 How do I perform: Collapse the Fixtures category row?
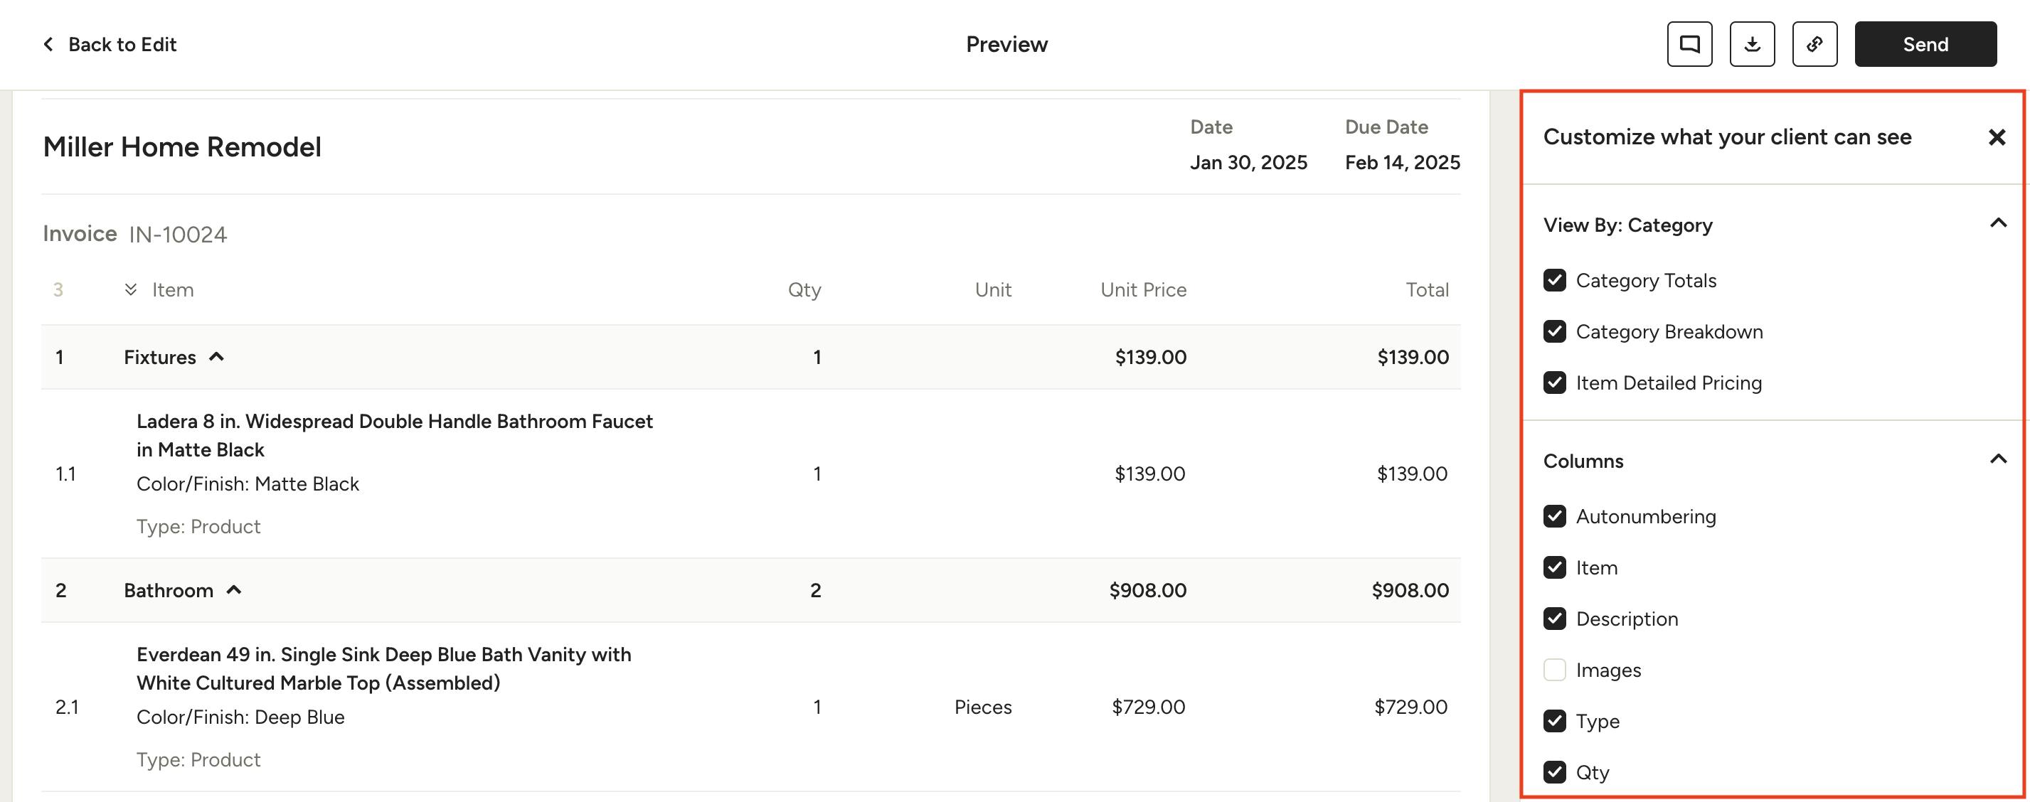point(217,357)
